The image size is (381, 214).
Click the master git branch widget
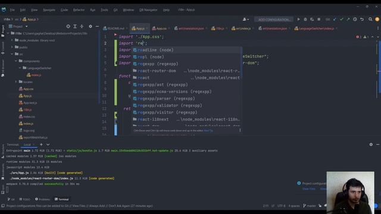[310, 206]
